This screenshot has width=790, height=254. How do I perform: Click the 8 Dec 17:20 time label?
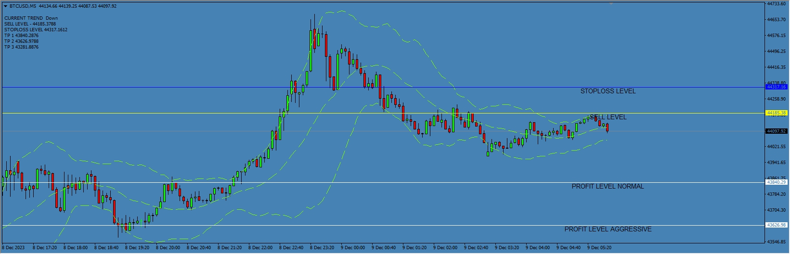coord(45,248)
